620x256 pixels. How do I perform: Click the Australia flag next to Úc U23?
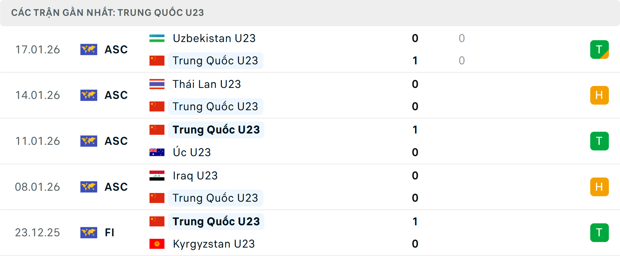157,152
